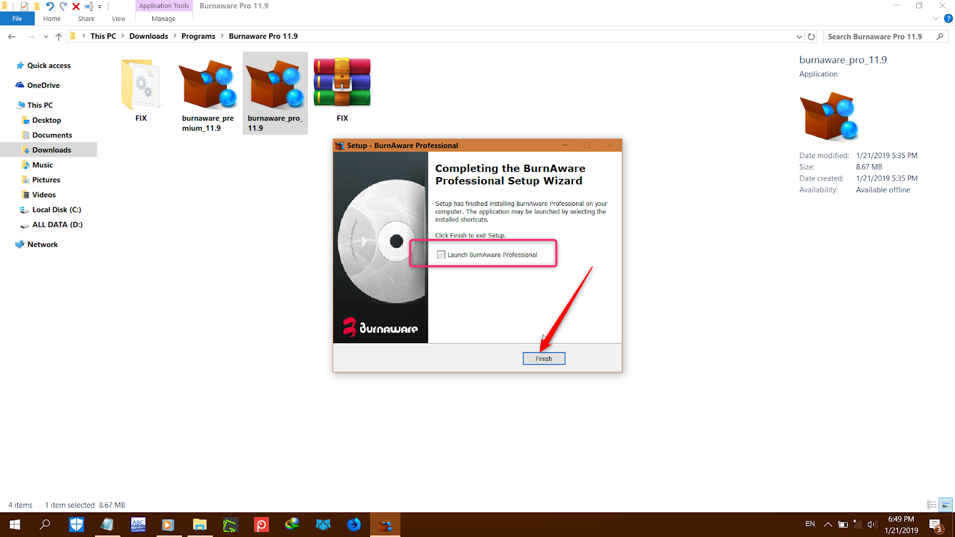Open taskbar search magnifier
The image size is (955, 537).
click(45, 524)
